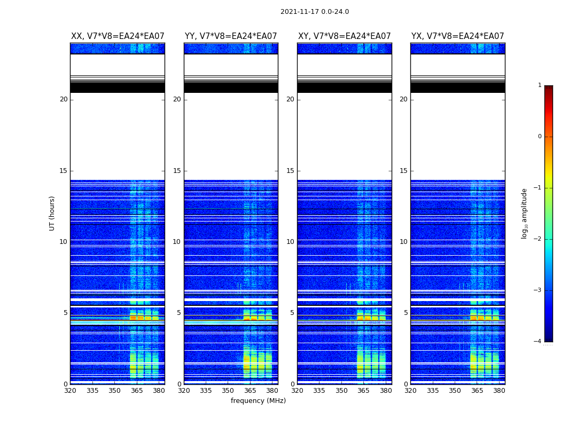Click the black band near 21 hours in XX panel

[x=118, y=88]
